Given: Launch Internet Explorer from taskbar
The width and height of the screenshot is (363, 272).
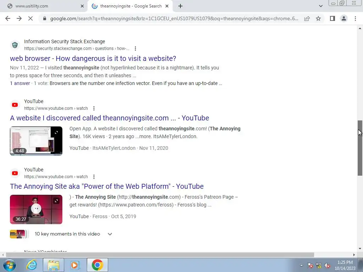Looking at the screenshot, I should point(32,265).
